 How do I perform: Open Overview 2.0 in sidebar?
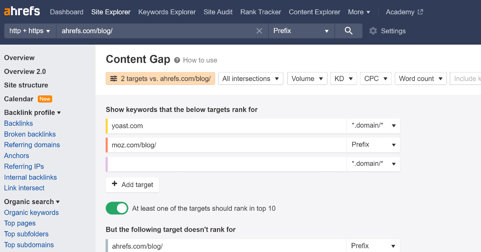coord(25,72)
